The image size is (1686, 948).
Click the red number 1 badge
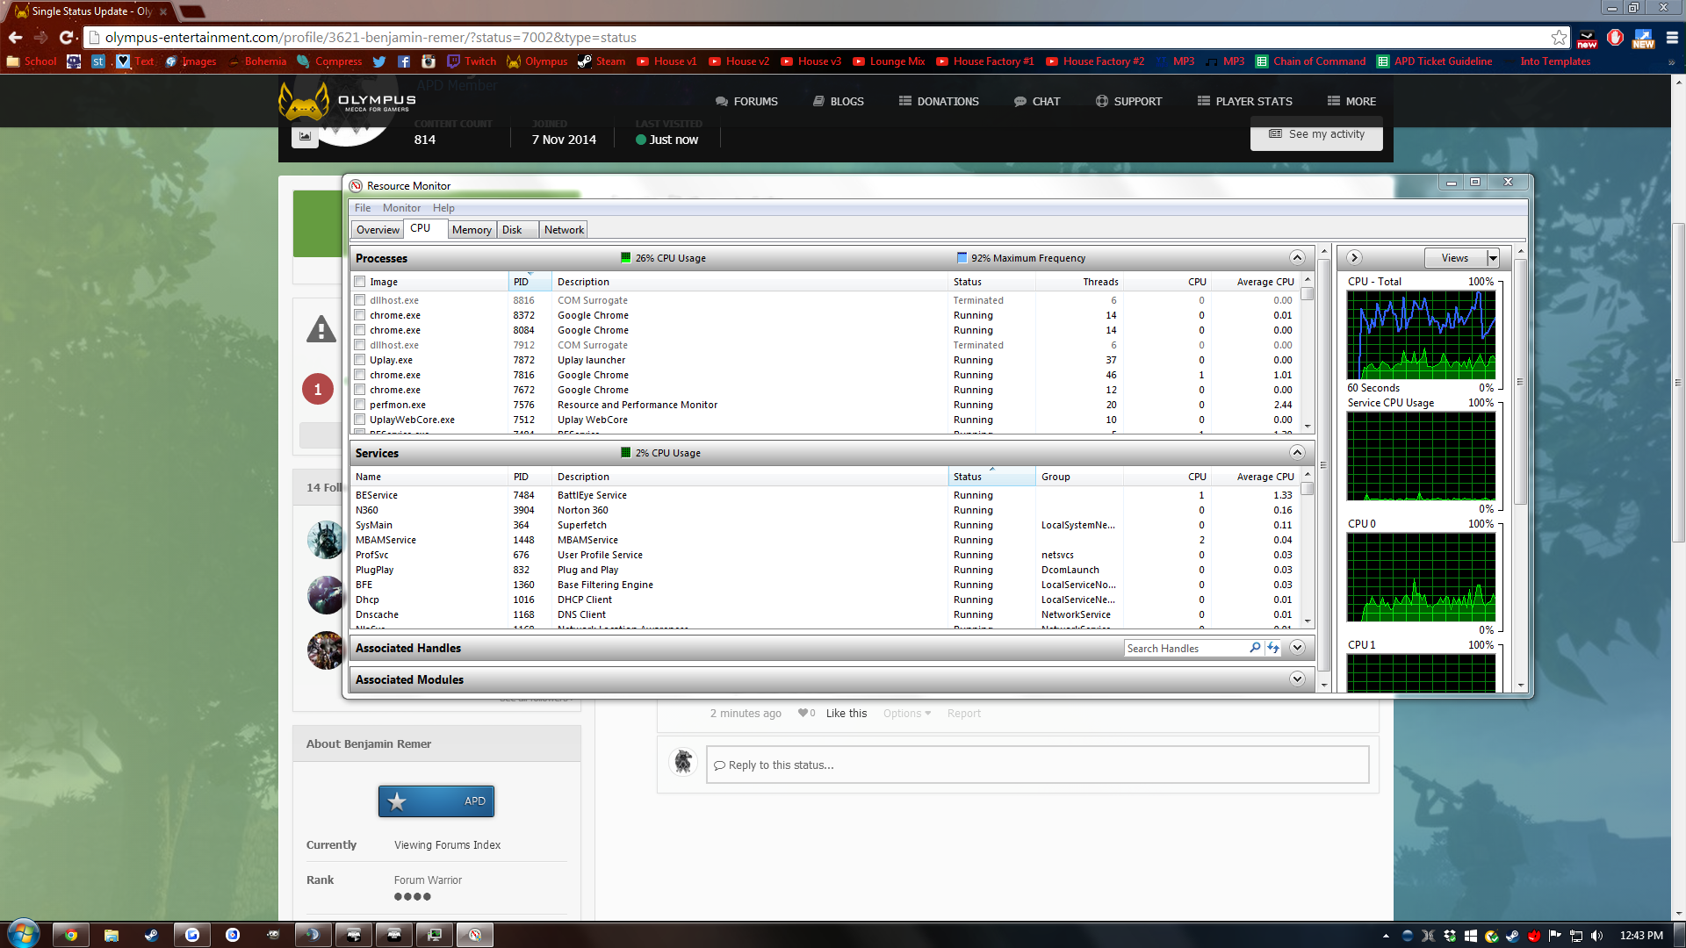click(318, 389)
